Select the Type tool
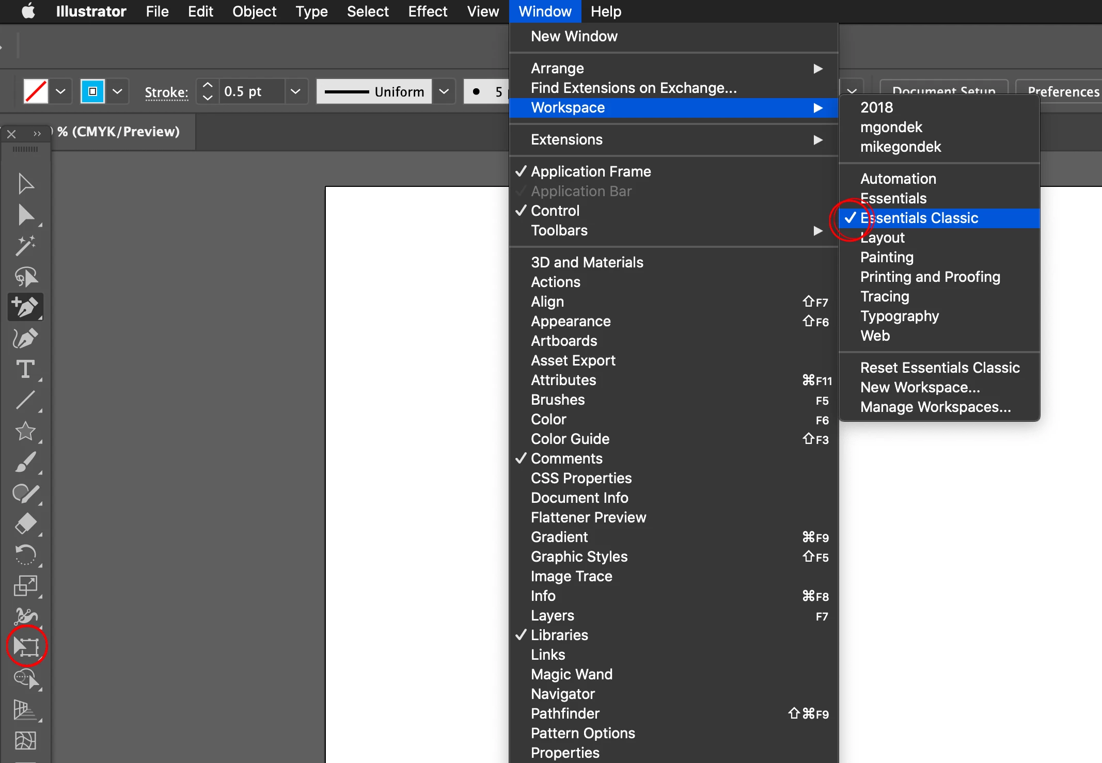Image resolution: width=1102 pixels, height=763 pixels. click(x=26, y=370)
